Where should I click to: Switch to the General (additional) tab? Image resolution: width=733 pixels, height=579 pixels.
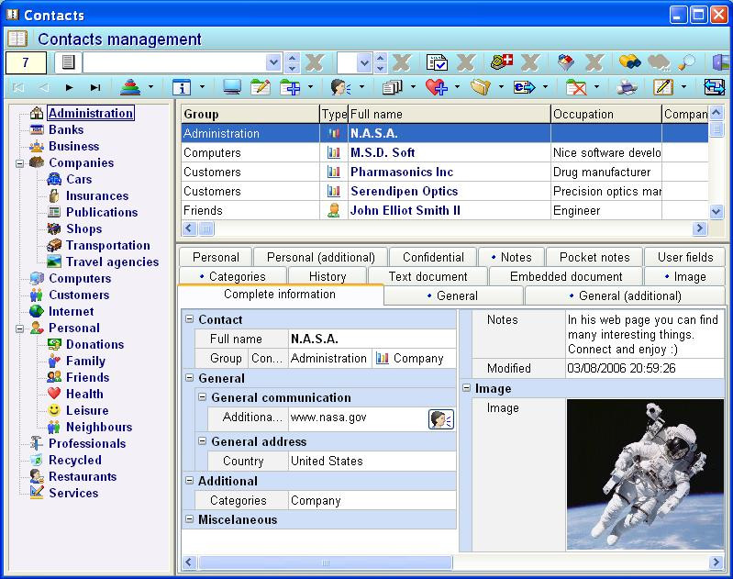(x=626, y=295)
